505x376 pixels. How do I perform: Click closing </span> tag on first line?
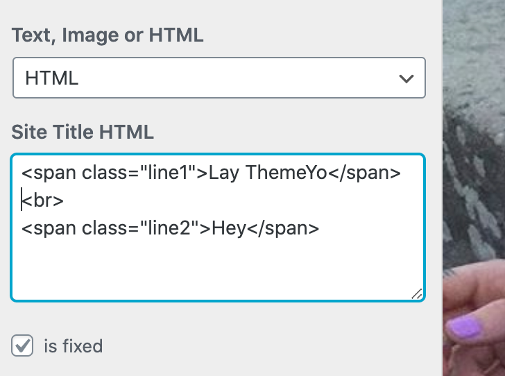pyautogui.click(x=363, y=173)
